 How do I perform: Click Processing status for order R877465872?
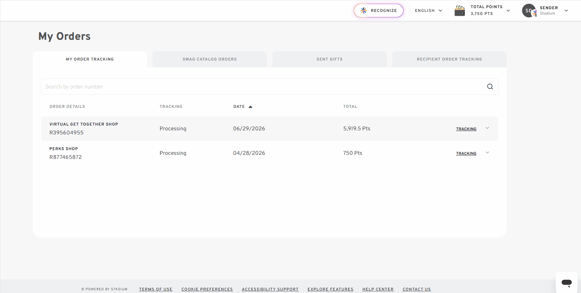pos(173,153)
